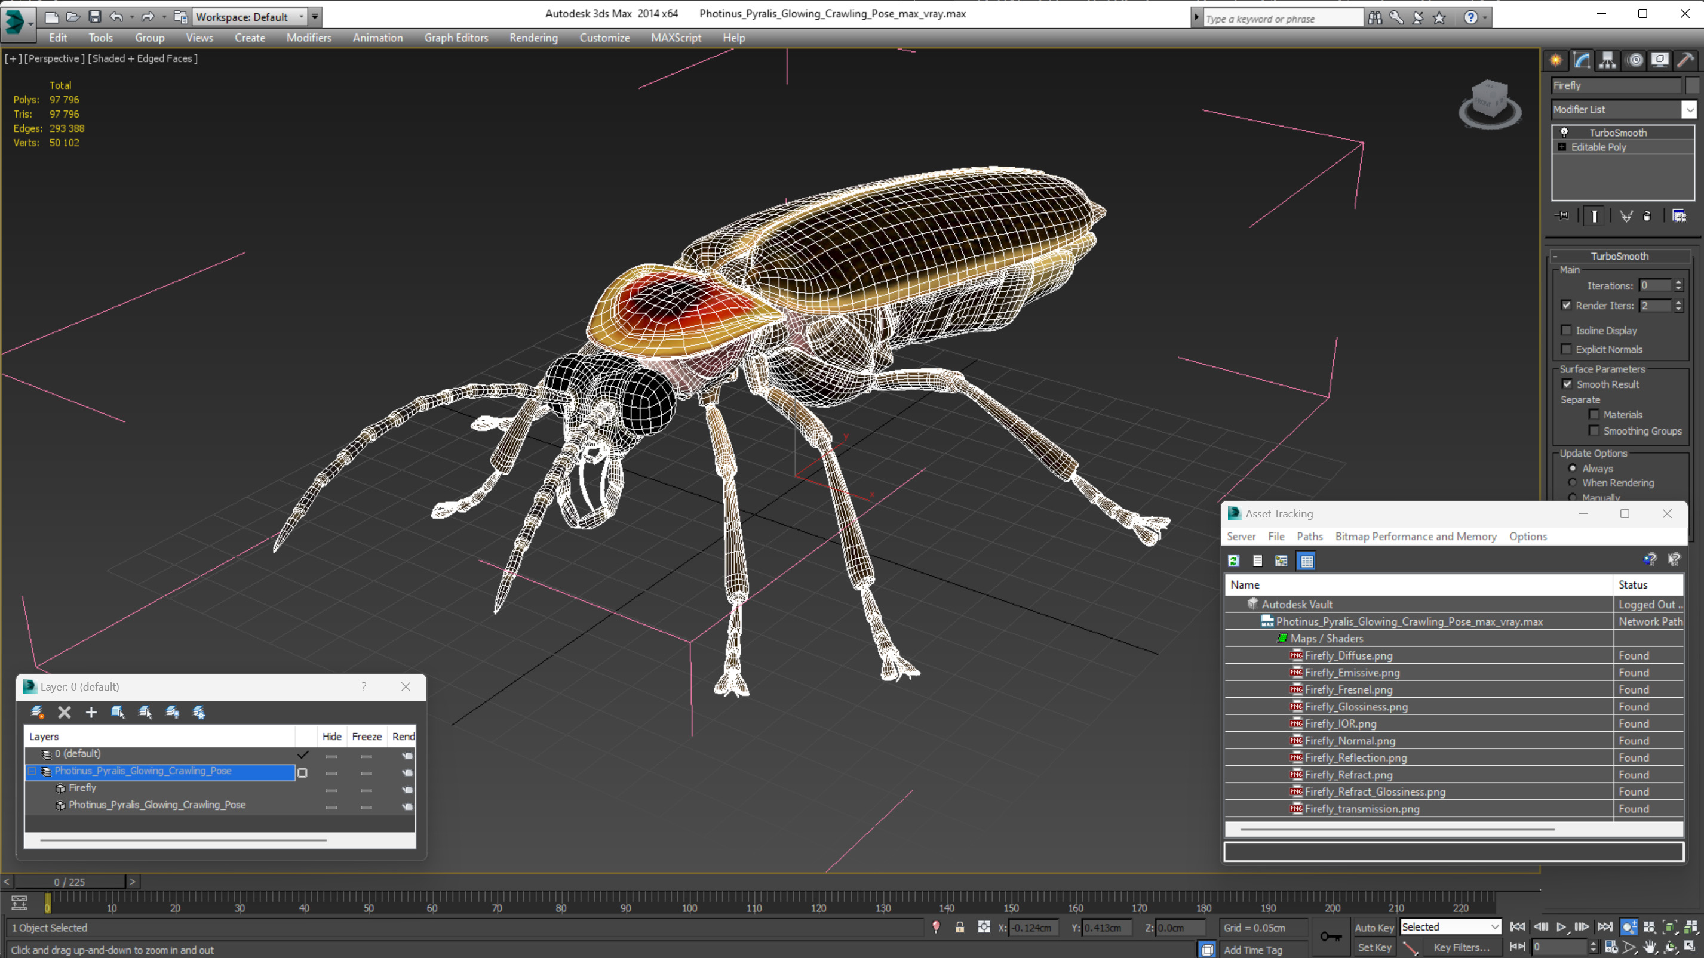Viewport: 1704px width, 958px height.
Task: Open the Display command panel tab
Action: click(x=1660, y=60)
